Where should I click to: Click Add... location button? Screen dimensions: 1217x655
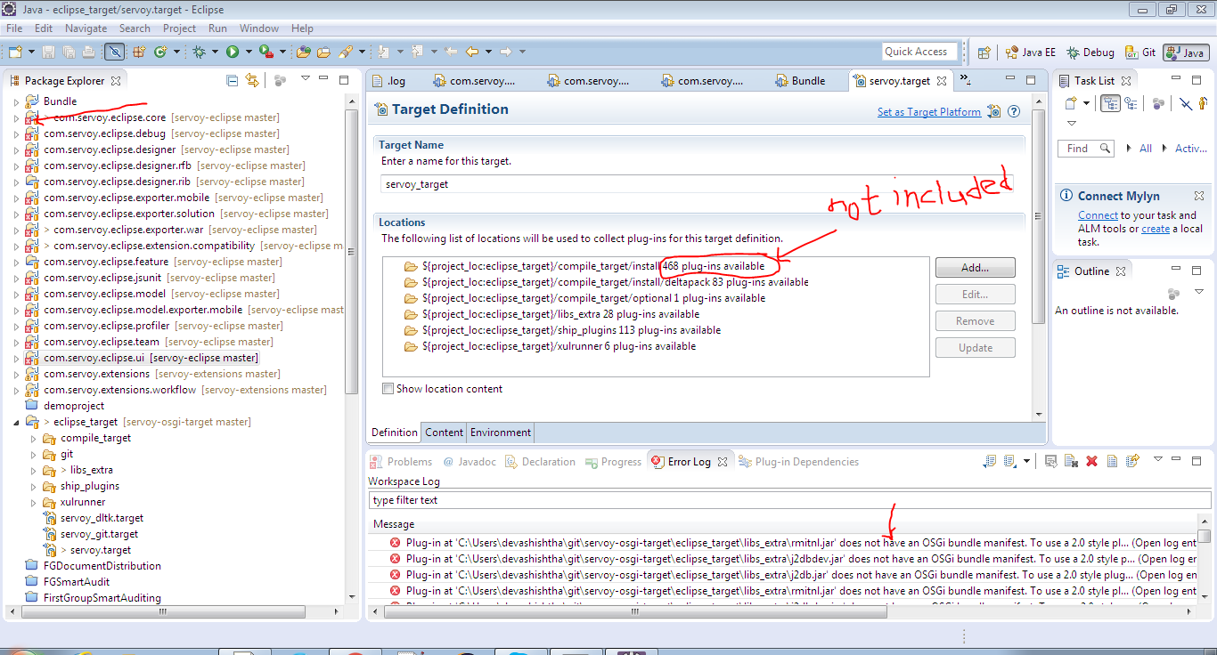(x=976, y=268)
